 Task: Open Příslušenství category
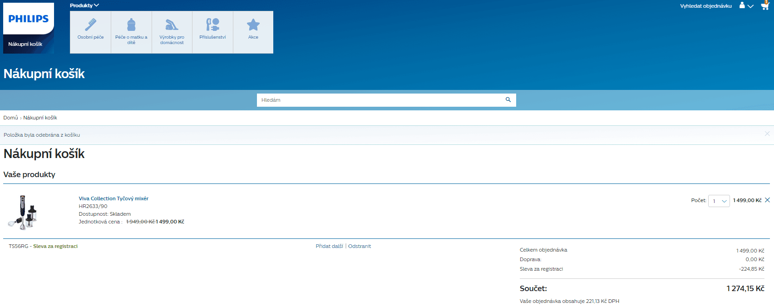click(212, 32)
